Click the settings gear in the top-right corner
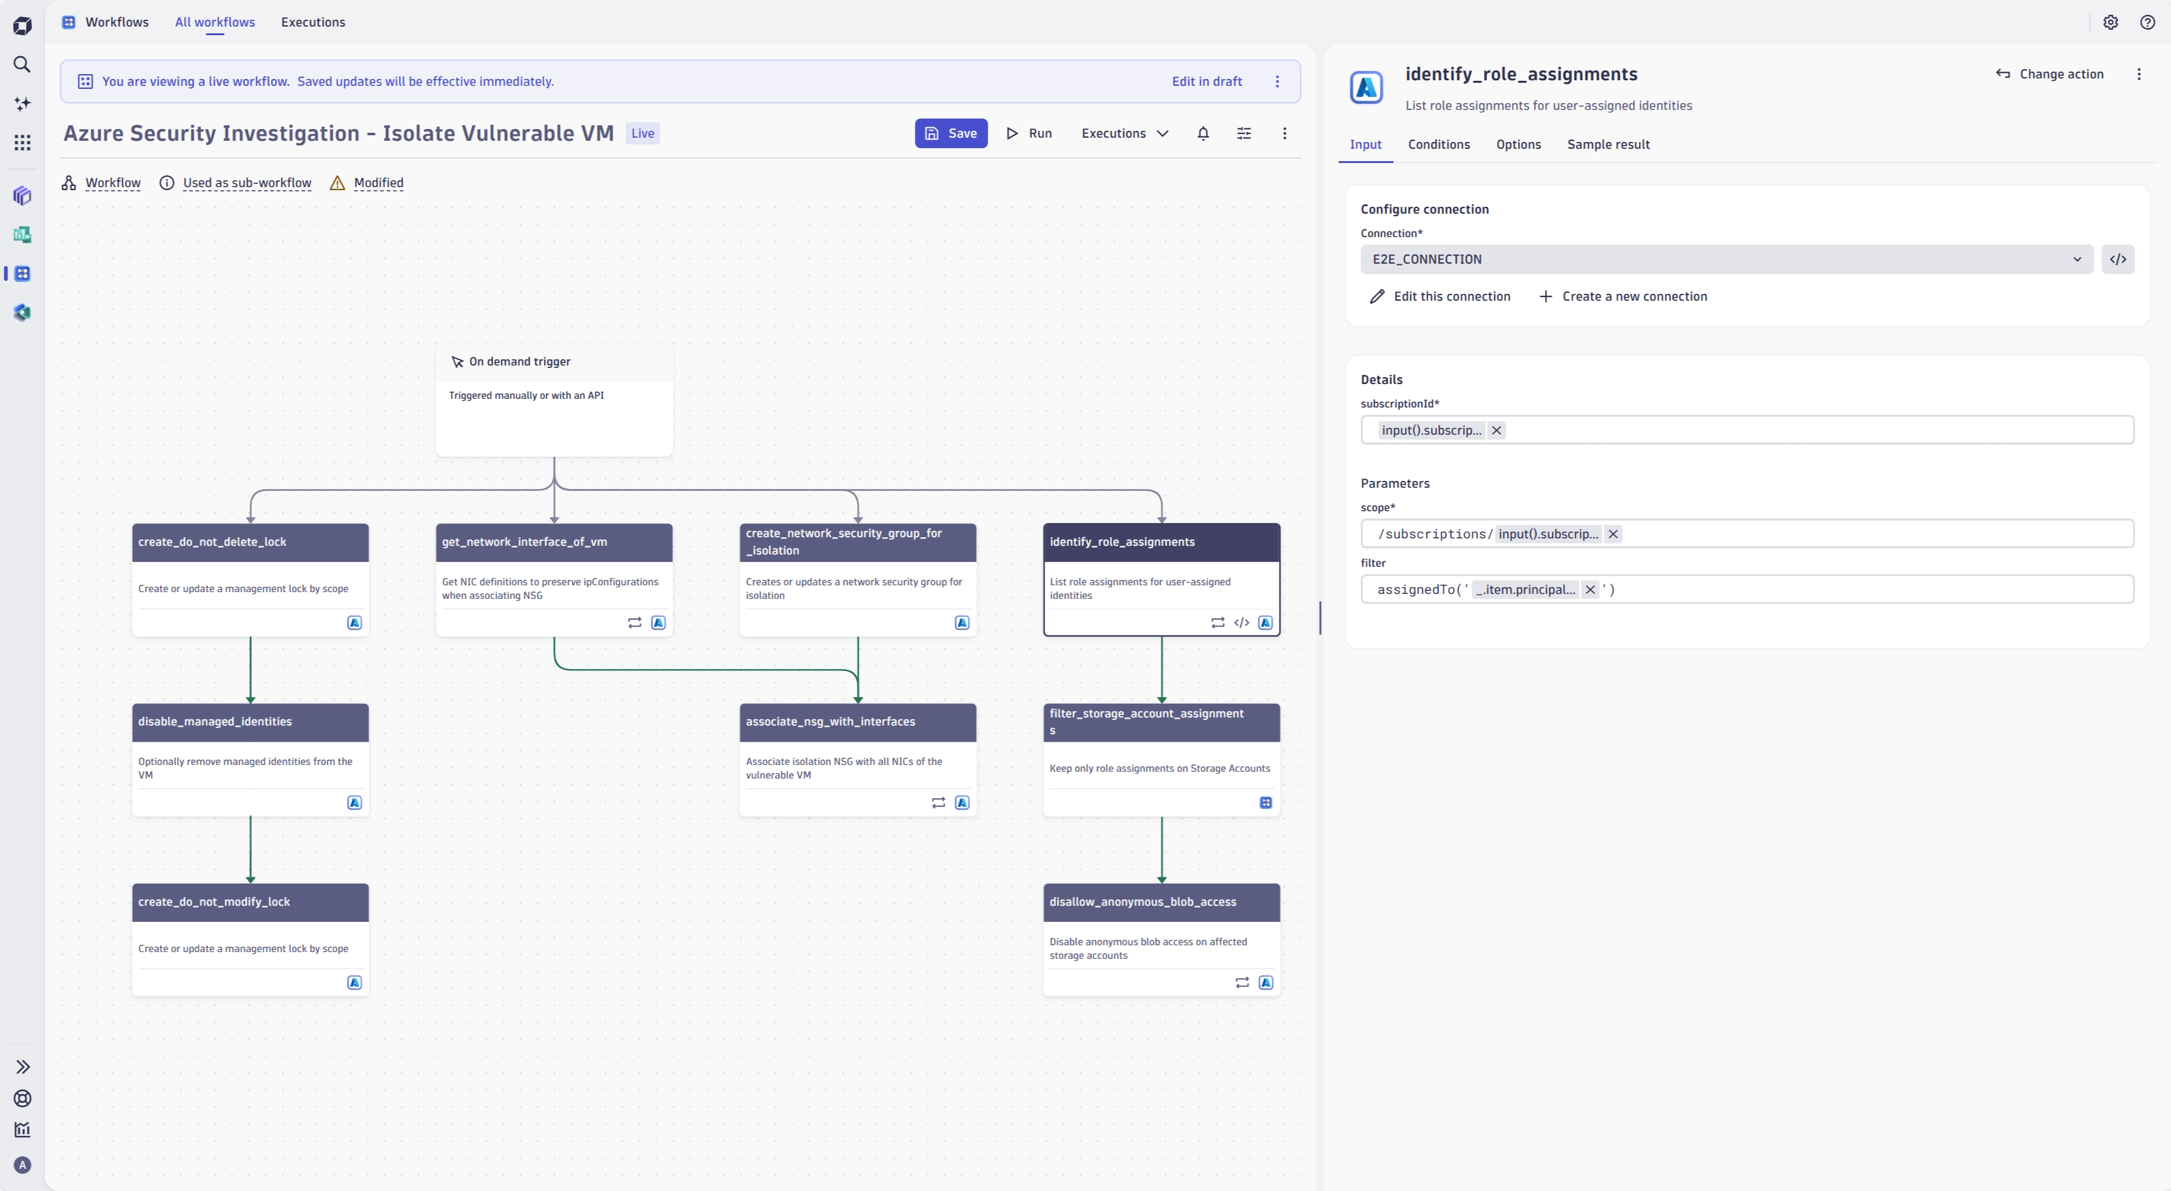2171x1191 pixels. [x=2111, y=22]
